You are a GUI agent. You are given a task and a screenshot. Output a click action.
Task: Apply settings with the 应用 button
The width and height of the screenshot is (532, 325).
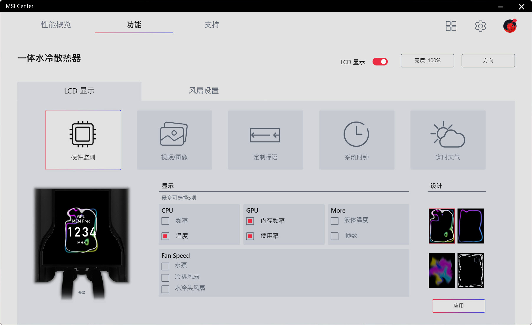pyautogui.click(x=458, y=306)
